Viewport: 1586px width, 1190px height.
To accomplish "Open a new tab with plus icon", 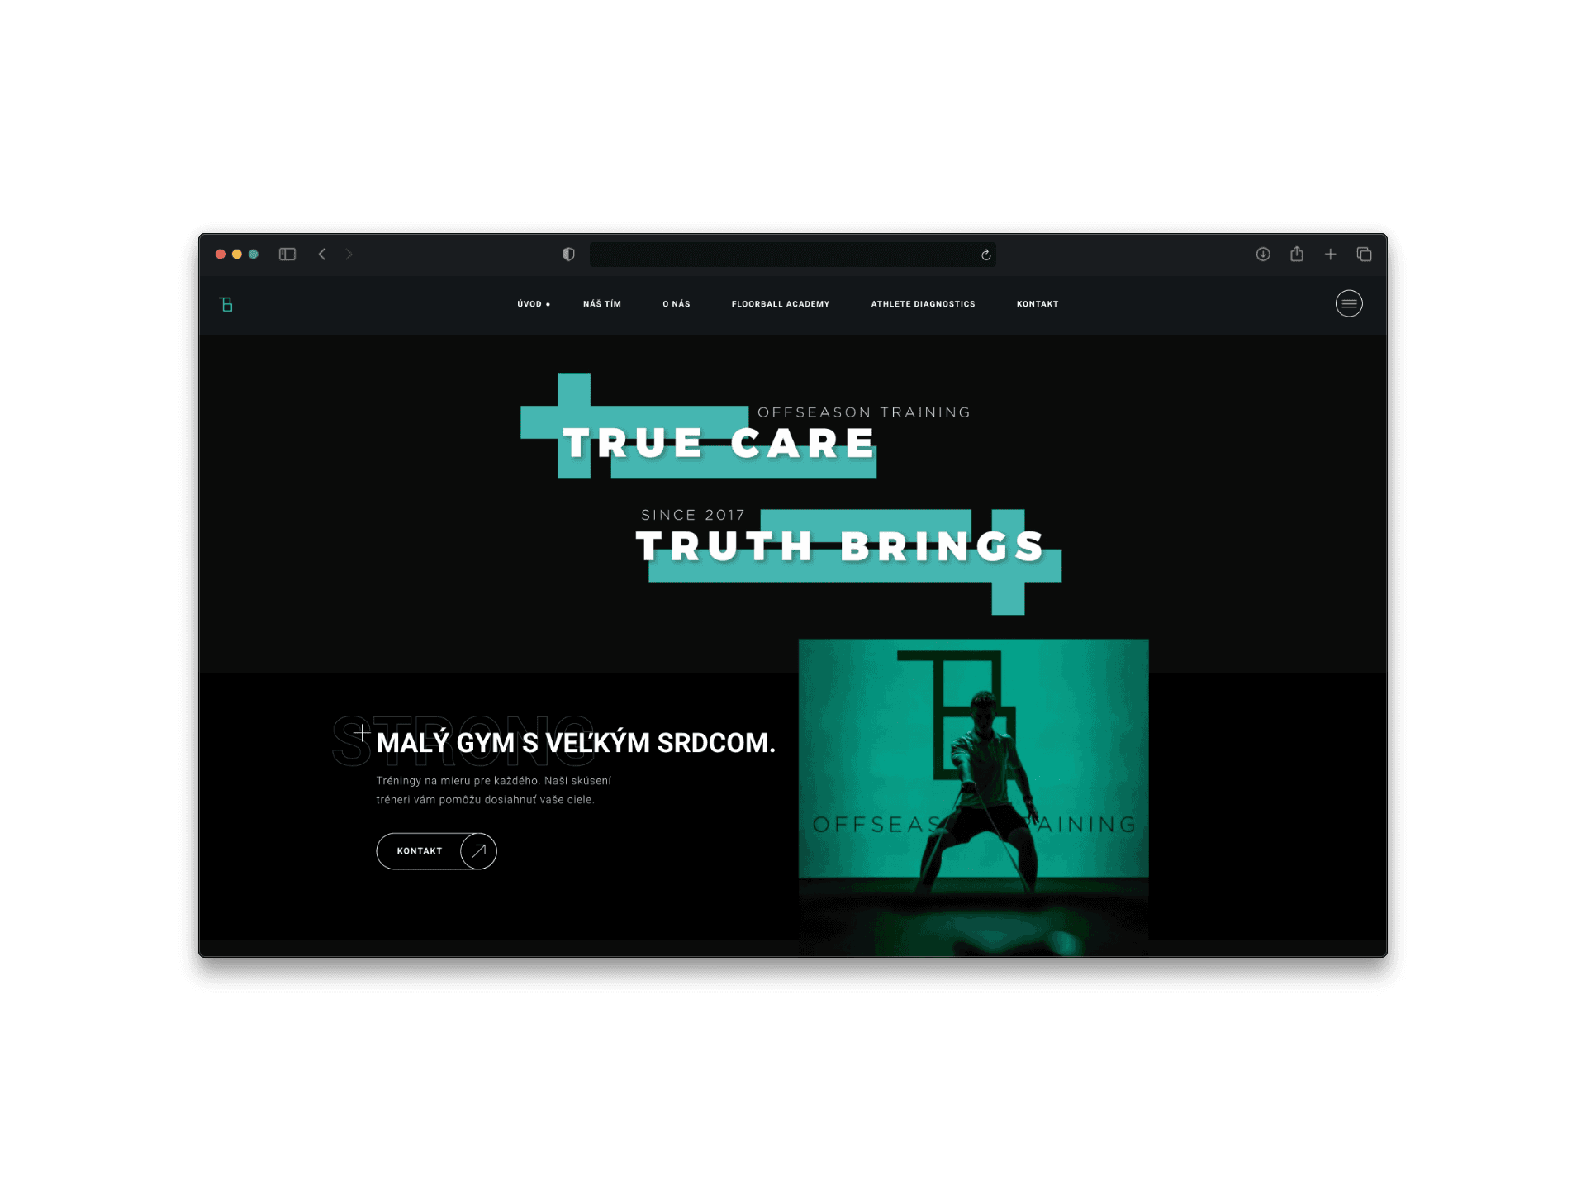I will pos(1330,255).
